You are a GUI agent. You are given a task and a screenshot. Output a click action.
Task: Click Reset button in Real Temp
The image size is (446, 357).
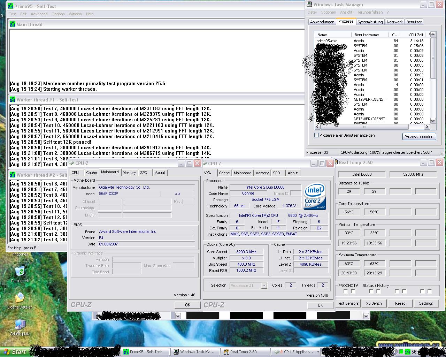click(x=400, y=303)
